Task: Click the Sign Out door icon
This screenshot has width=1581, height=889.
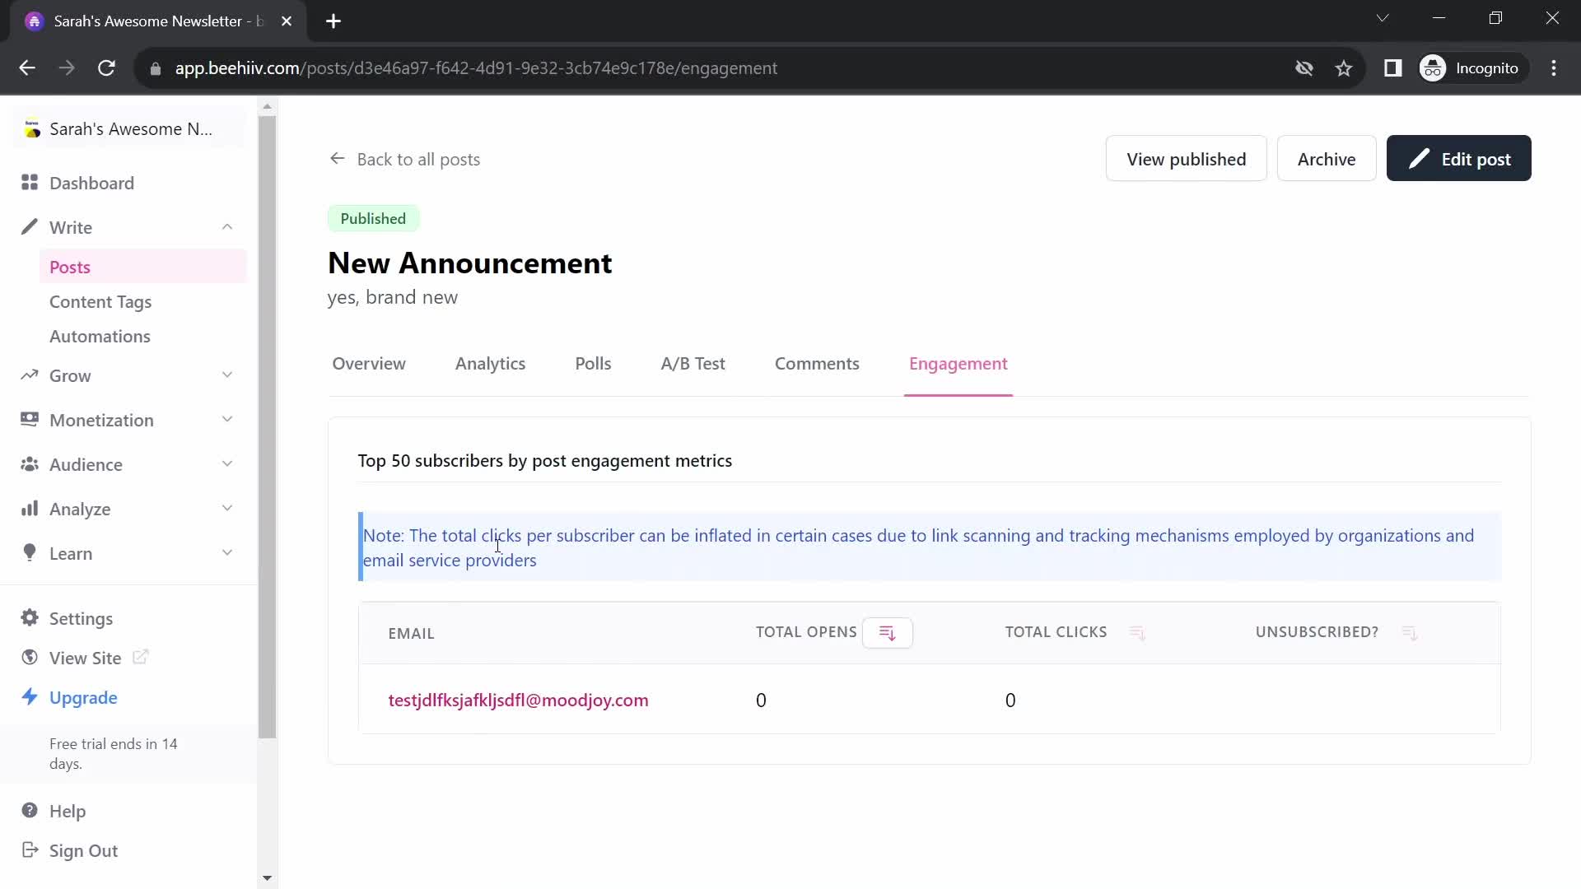Action: (x=30, y=850)
